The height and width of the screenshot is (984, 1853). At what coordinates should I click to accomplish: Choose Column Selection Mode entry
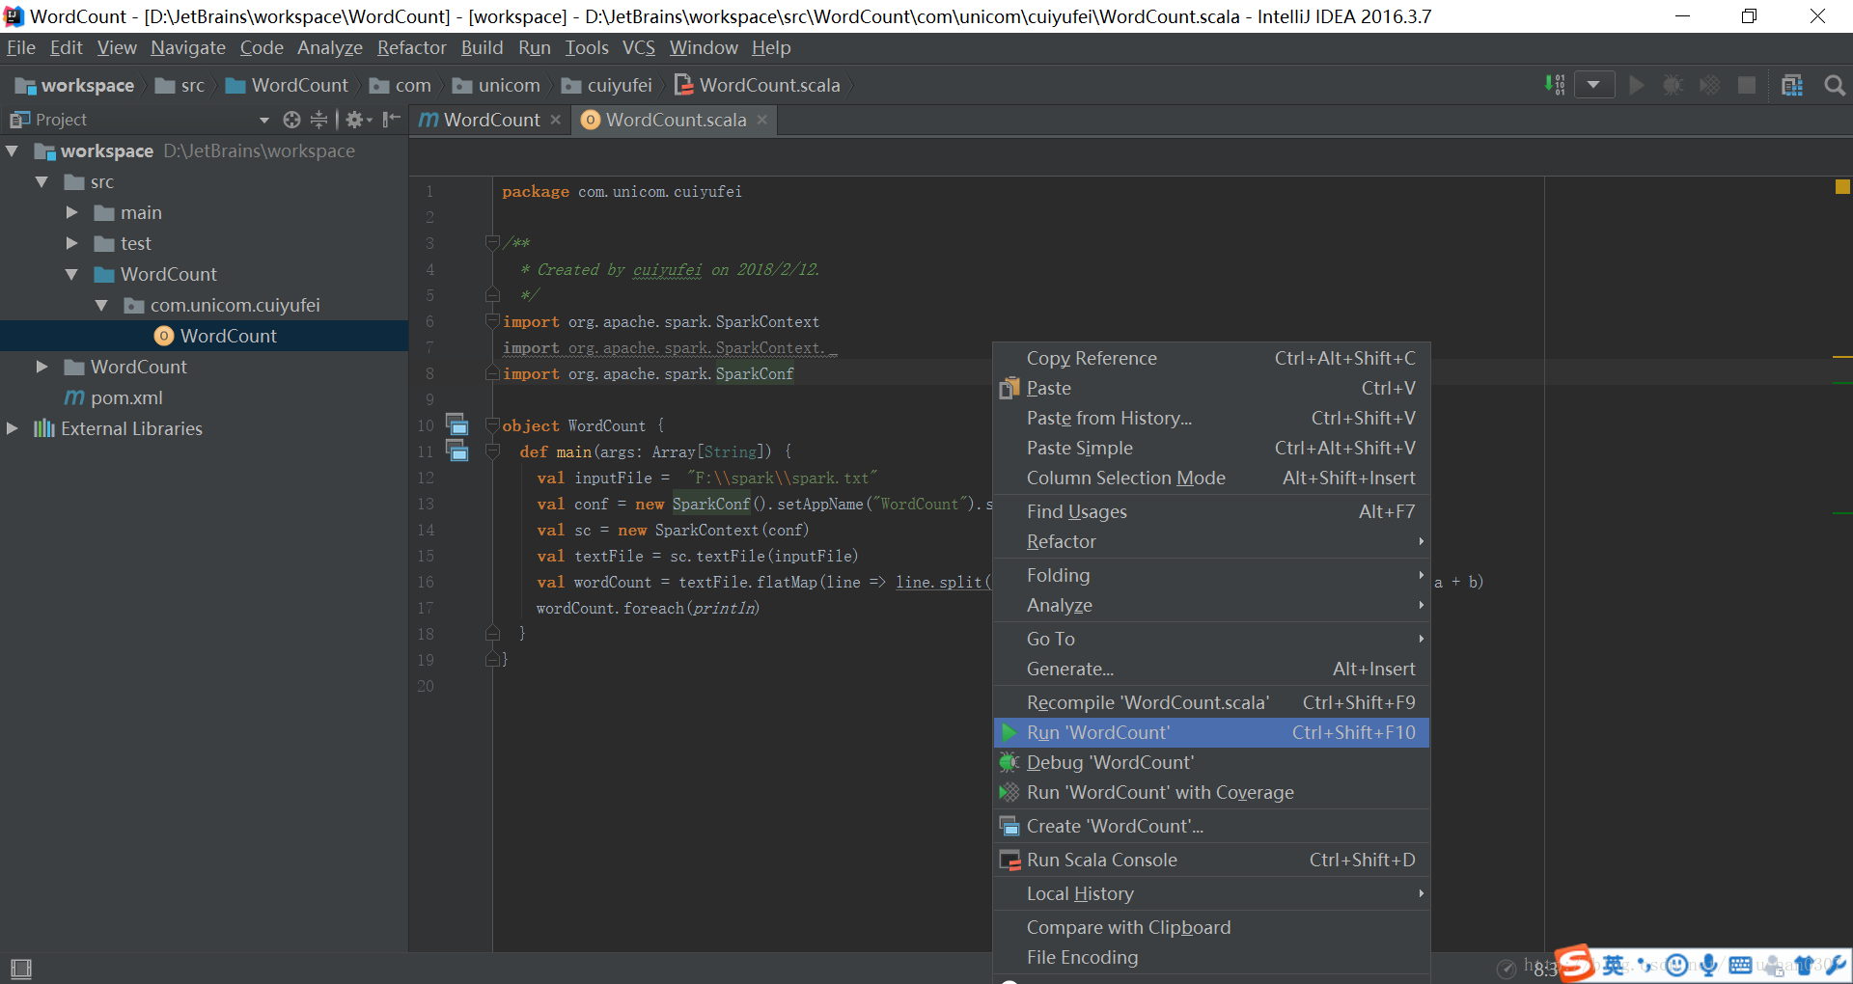[1211, 478]
